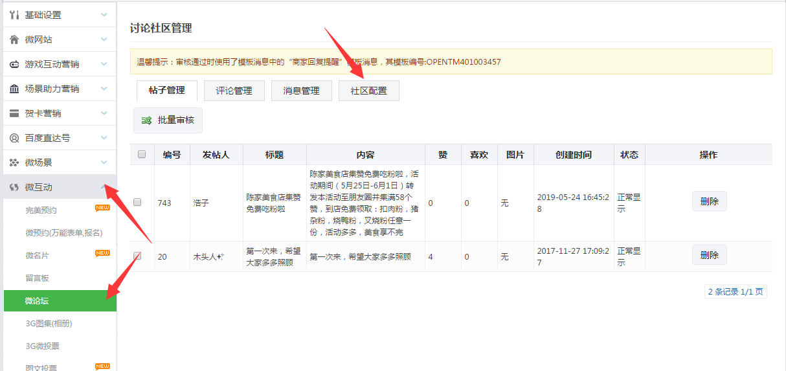Expand the 微场景 menu chevron
The width and height of the screenshot is (786, 371).
(x=104, y=163)
